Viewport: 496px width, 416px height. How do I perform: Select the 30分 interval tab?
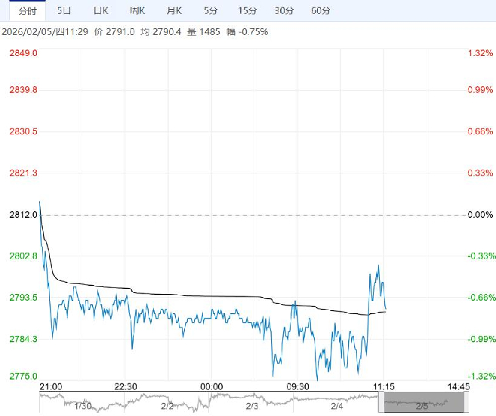(285, 11)
